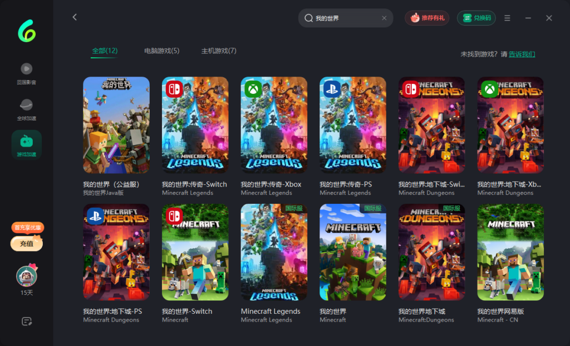Image resolution: width=570 pixels, height=346 pixels.
Task: Focus the search field containing 我的世界
Action: pos(346,18)
